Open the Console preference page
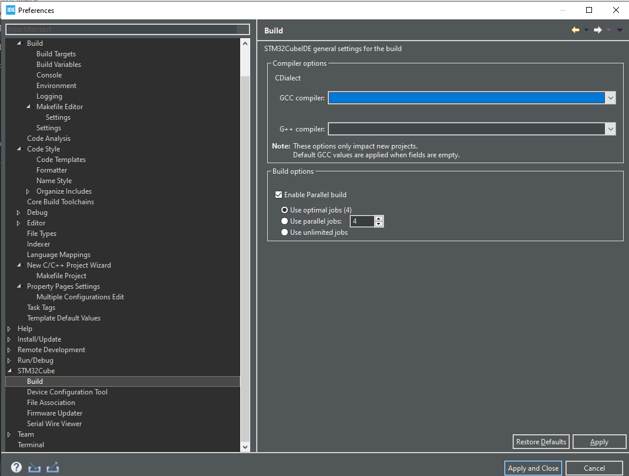Screen dimensions: 629x476 click(x=49, y=75)
